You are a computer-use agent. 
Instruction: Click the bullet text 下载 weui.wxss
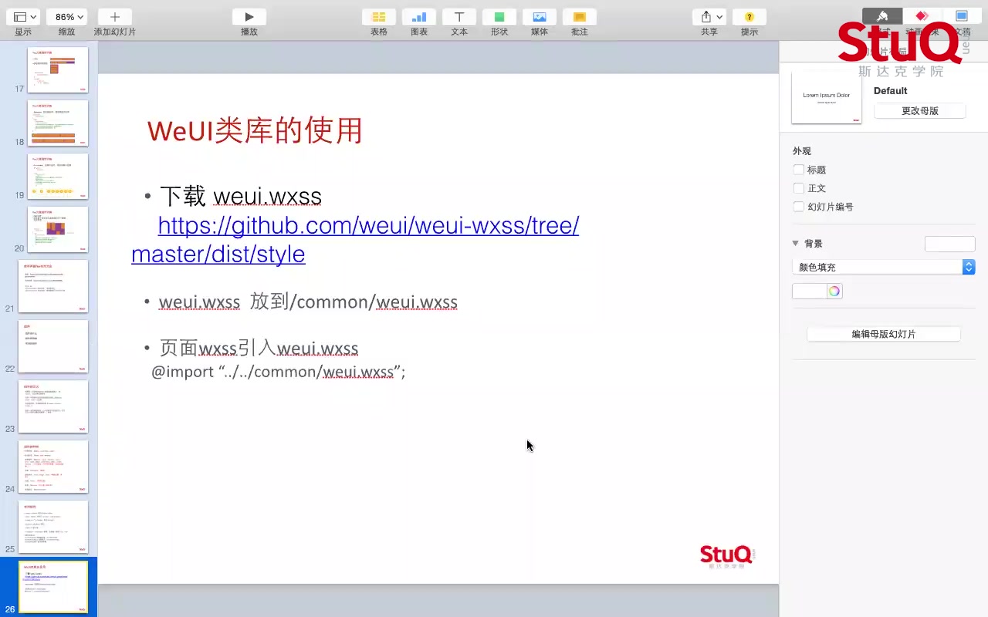[x=241, y=197]
